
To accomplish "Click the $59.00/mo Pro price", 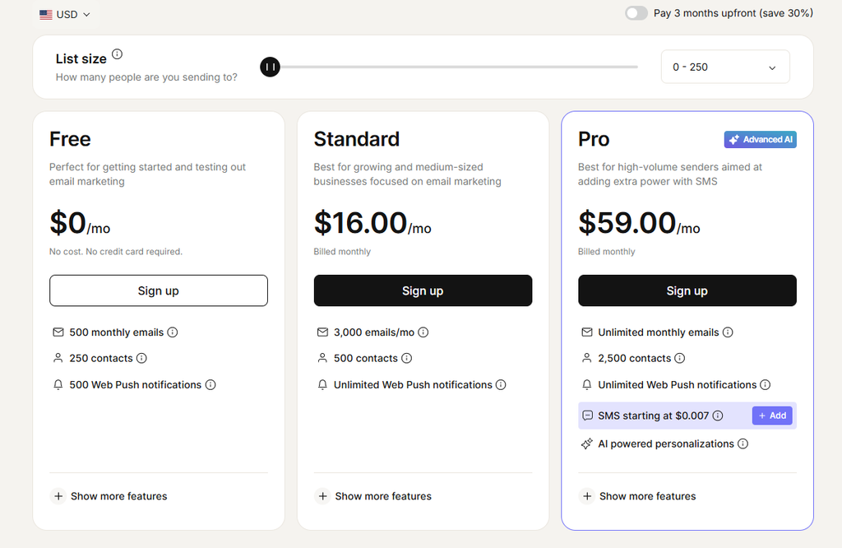I will [639, 223].
